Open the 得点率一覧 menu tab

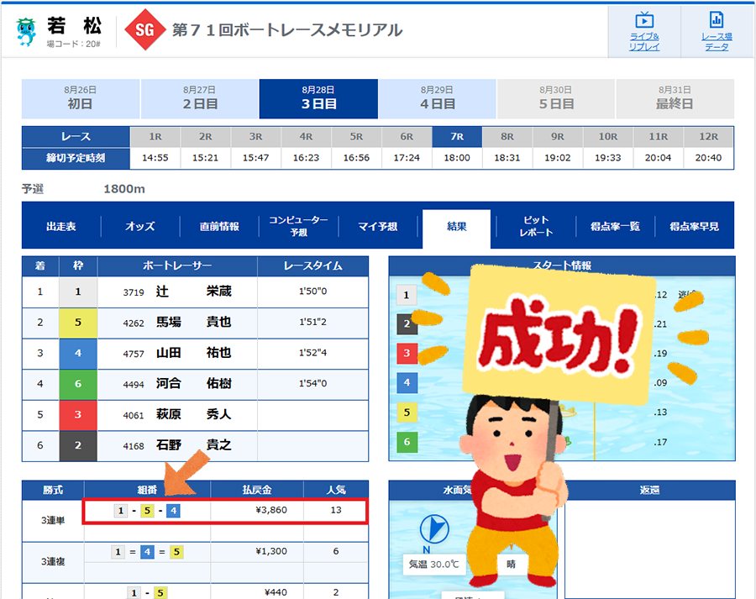tap(615, 226)
